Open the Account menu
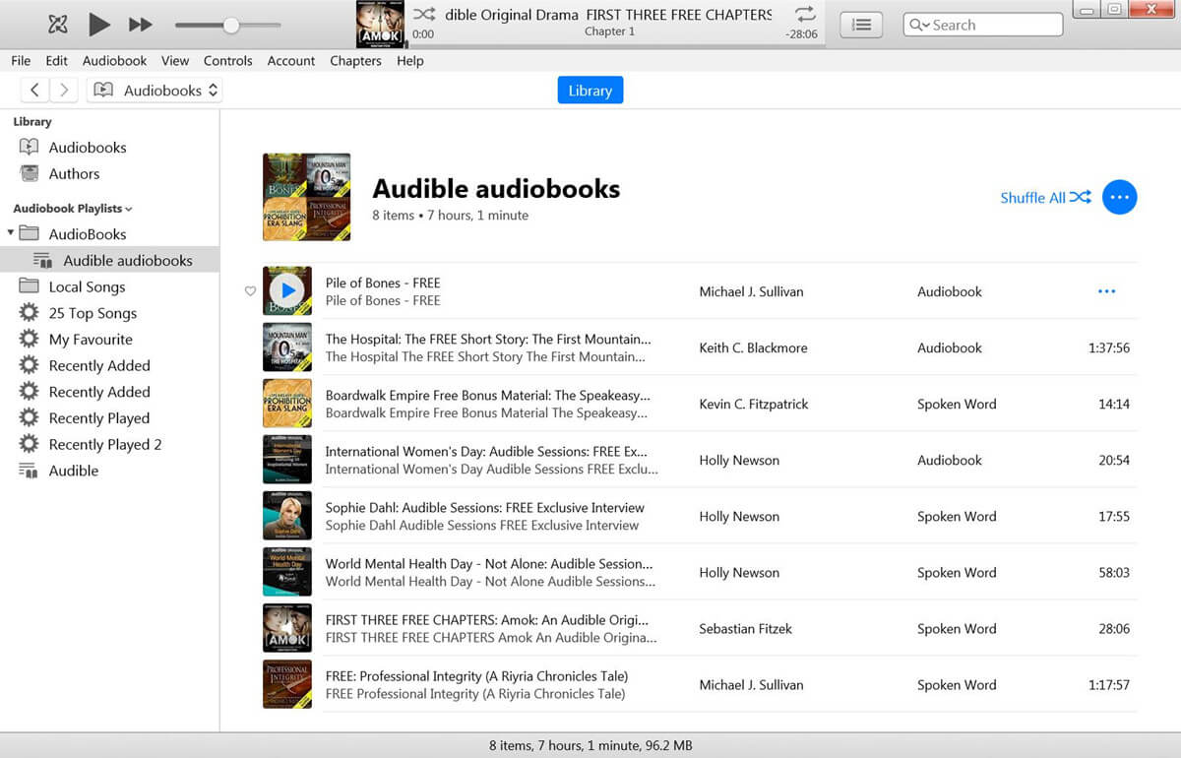Screen dimensions: 1181x758 (291, 60)
